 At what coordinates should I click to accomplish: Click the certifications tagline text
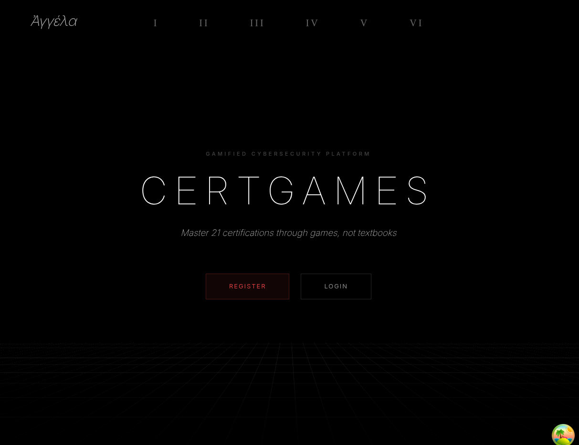[x=289, y=233]
